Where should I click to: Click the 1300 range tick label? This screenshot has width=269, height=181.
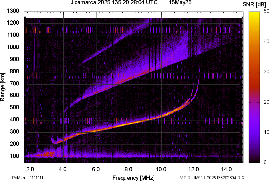click(x=13, y=11)
